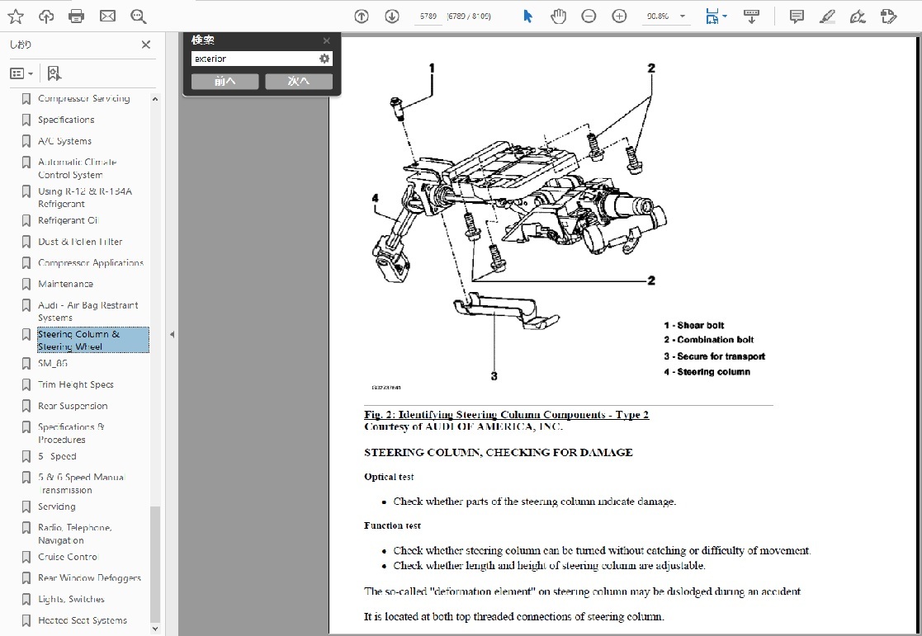Open the bookmark options menu dropdown
Viewport: 922px width, 636px height.
point(21,73)
